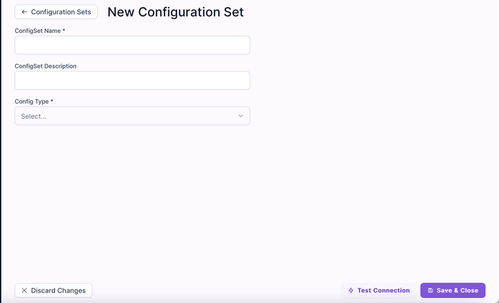Image resolution: width=499 pixels, height=303 pixels.
Task: Click the Save & Close button
Action: [453, 290]
